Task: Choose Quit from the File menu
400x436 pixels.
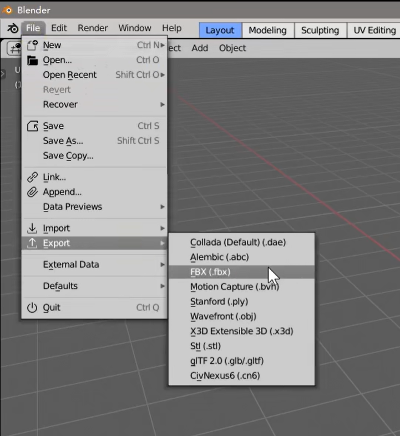Action: click(x=94, y=308)
